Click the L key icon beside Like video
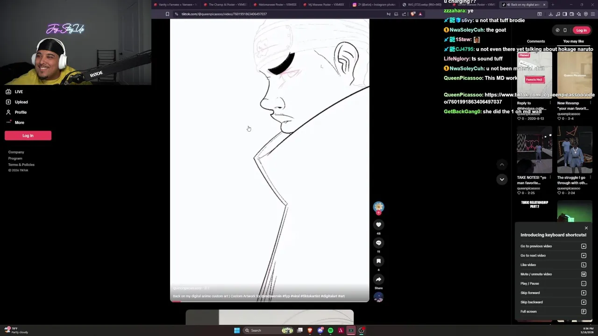Screen dimensions: 598x336 pos(584,265)
